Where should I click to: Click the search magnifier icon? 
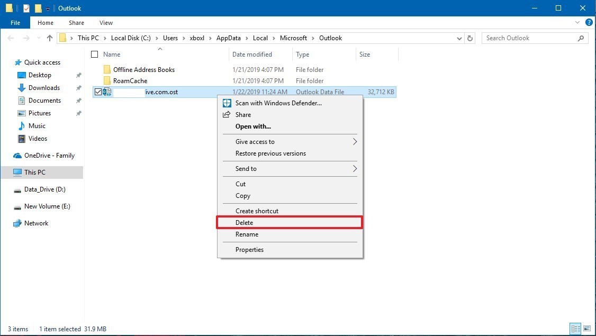pyautogui.click(x=581, y=38)
